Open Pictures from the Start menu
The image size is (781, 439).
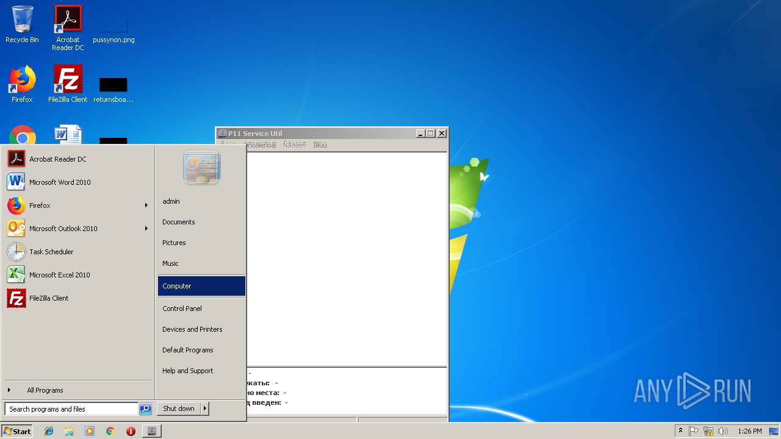click(x=201, y=243)
